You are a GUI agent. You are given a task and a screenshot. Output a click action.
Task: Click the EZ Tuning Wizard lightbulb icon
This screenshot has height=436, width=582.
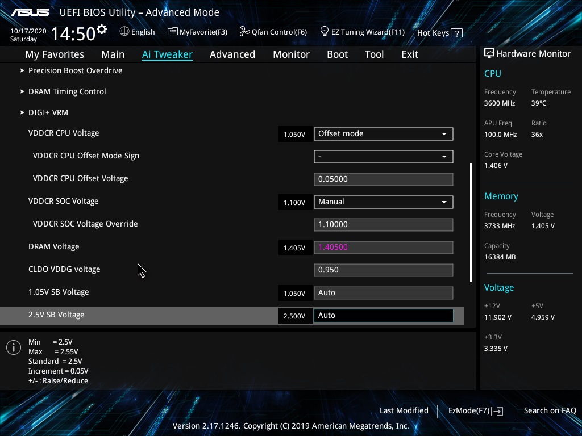click(x=325, y=32)
